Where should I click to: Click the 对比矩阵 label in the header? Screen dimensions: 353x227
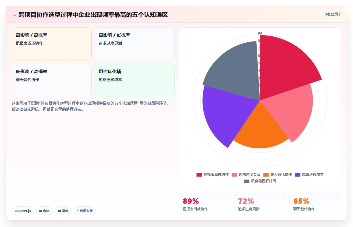[333, 14]
